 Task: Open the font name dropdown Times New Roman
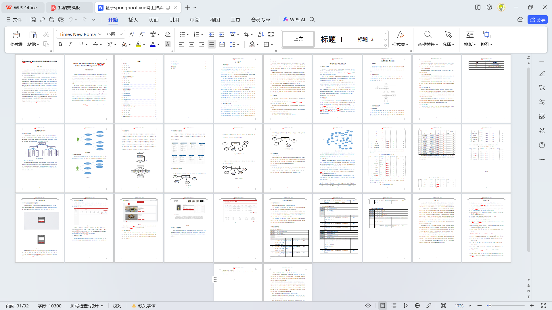pos(100,34)
